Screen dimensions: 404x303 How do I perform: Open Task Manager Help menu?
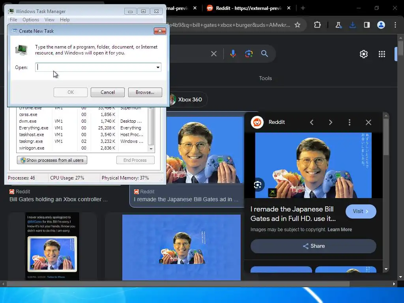[x=65, y=20]
